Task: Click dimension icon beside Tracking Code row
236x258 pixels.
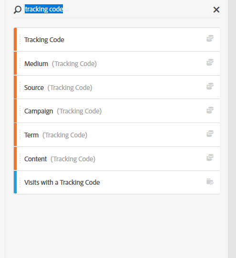Action: (210, 38)
